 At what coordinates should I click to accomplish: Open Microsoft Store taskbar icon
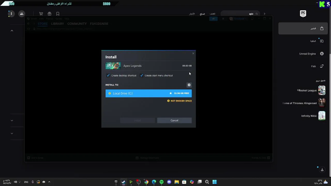[x=184, y=182]
